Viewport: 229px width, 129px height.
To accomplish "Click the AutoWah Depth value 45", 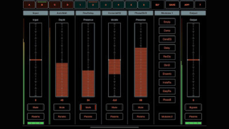I will (62, 100).
